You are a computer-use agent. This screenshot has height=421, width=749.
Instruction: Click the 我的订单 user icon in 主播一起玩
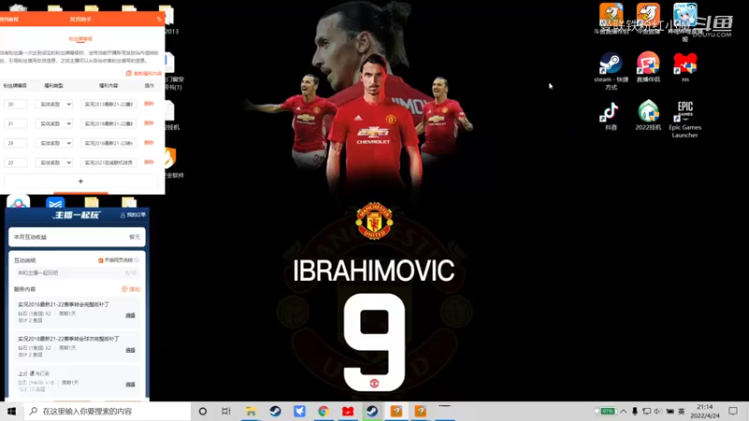point(123,215)
